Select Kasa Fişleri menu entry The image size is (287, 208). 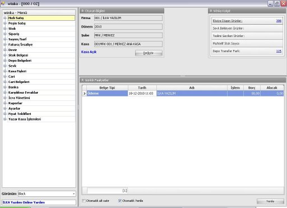pos(17,71)
